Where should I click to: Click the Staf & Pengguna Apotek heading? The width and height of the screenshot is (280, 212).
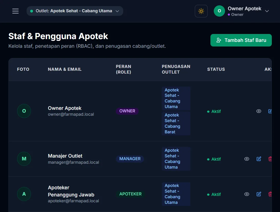pos(58,36)
